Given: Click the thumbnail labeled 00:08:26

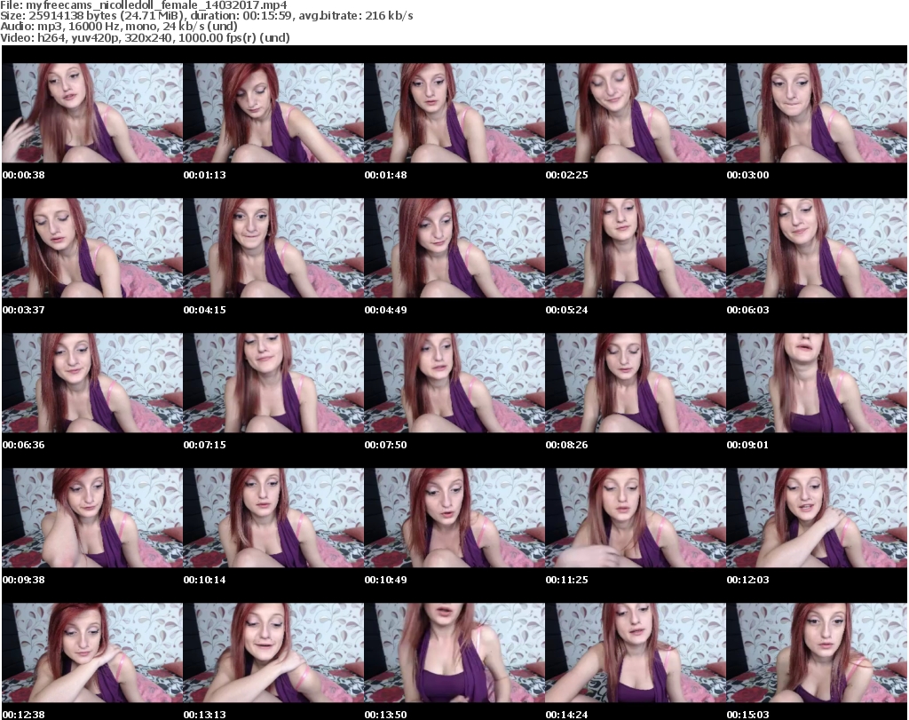Looking at the screenshot, I should 636,383.
